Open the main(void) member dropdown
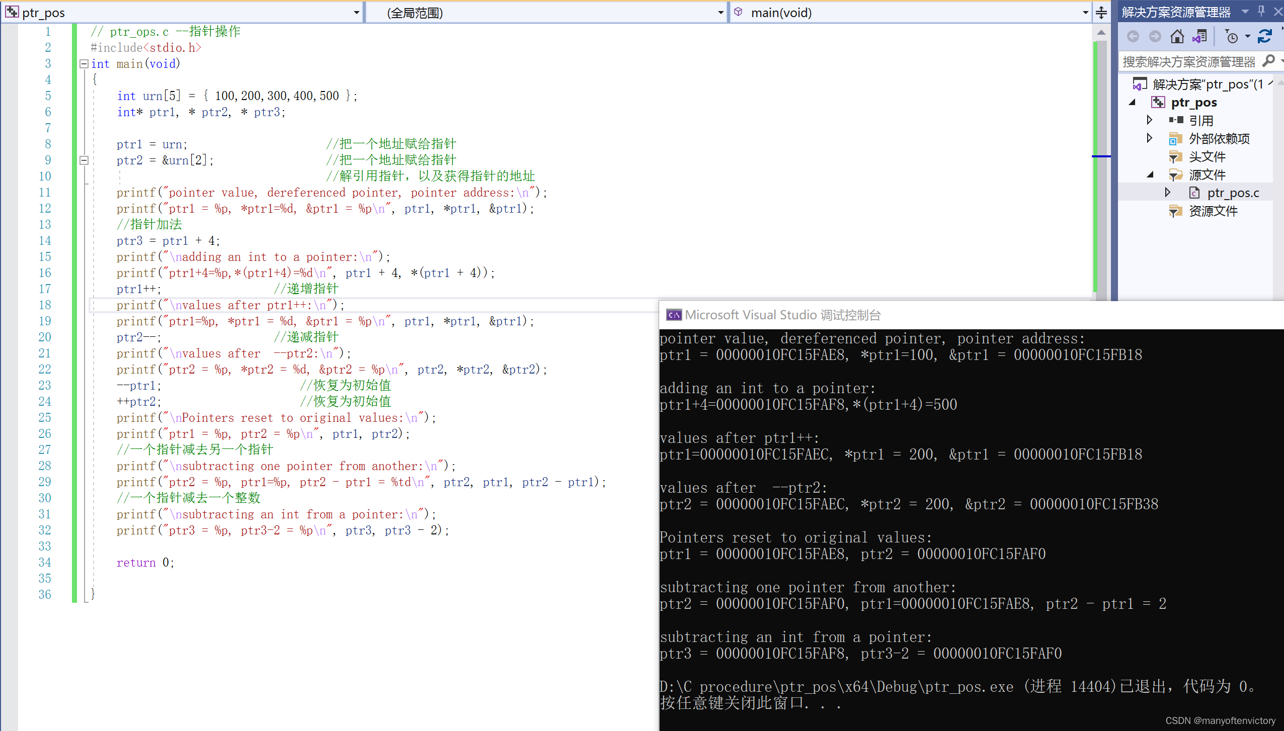1284x731 pixels. click(x=1085, y=13)
